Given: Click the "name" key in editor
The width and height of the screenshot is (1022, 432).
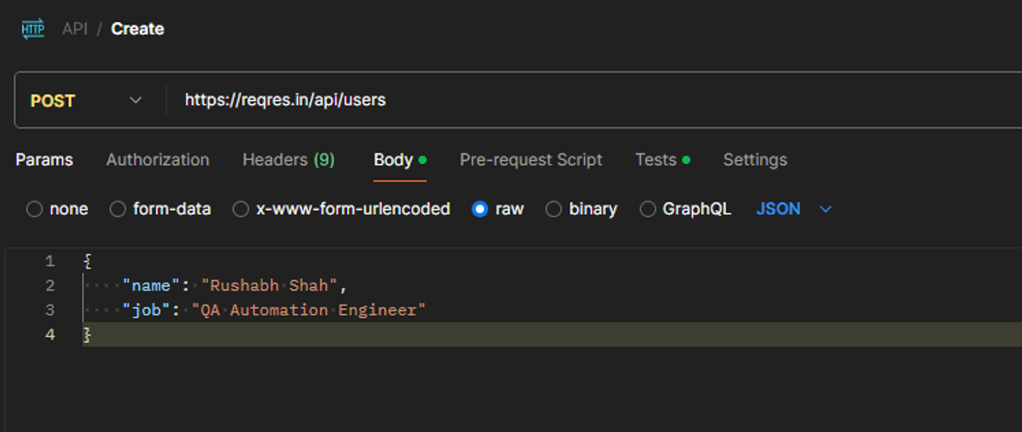Looking at the screenshot, I should point(151,286).
